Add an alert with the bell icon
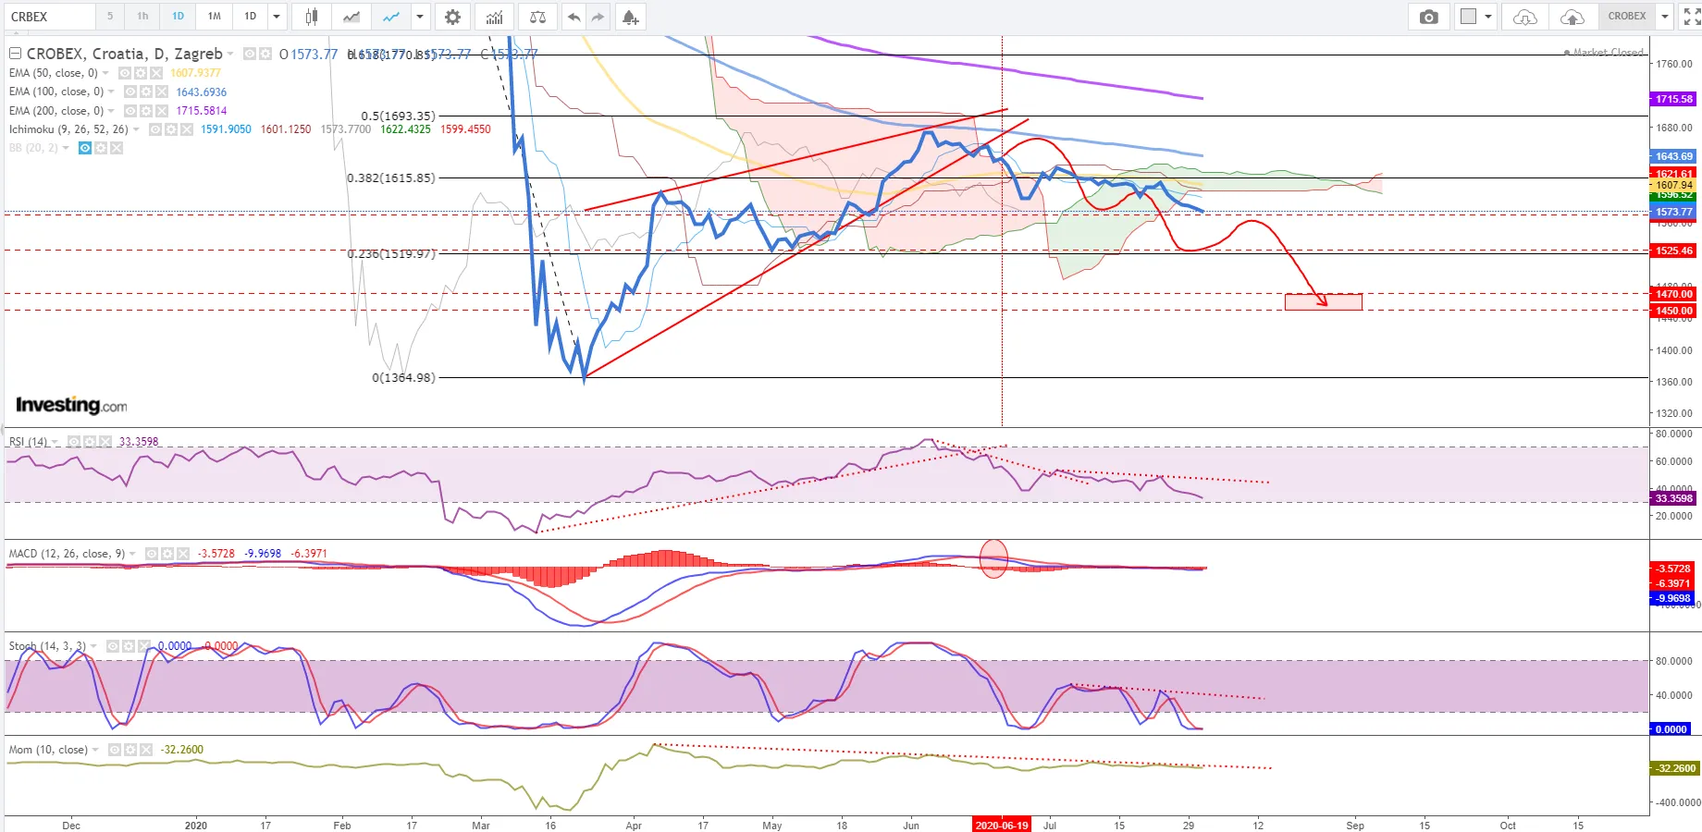 point(630,17)
